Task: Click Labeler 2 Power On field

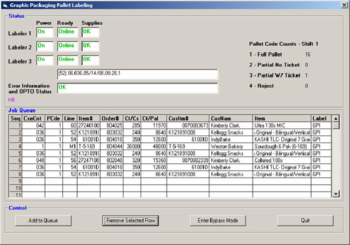Action: [45, 46]
